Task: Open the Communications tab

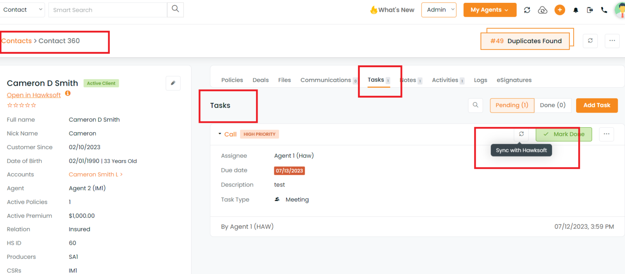Action: coord(326,80)
